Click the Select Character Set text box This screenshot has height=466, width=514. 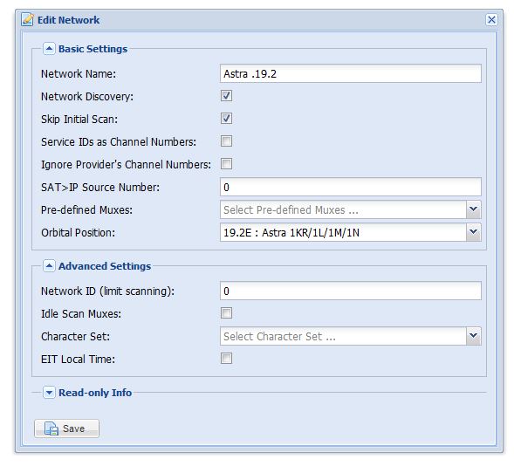point(343,336)
